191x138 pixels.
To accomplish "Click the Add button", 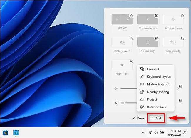I will click(156, 118).
